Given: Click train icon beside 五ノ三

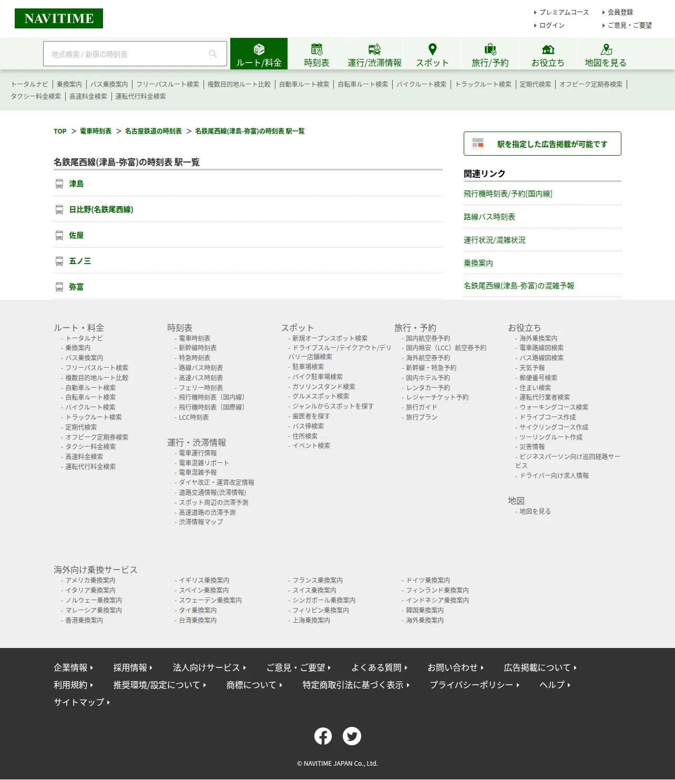Looking at the screenshot, I should pos(59,261).
